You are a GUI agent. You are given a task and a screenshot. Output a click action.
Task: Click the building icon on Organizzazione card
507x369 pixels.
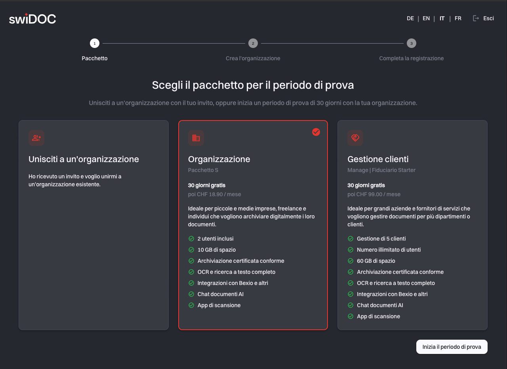(x=196, y=138)
